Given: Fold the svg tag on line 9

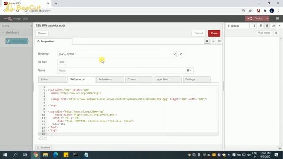Looking at the screenshot, I should (46, 112).
